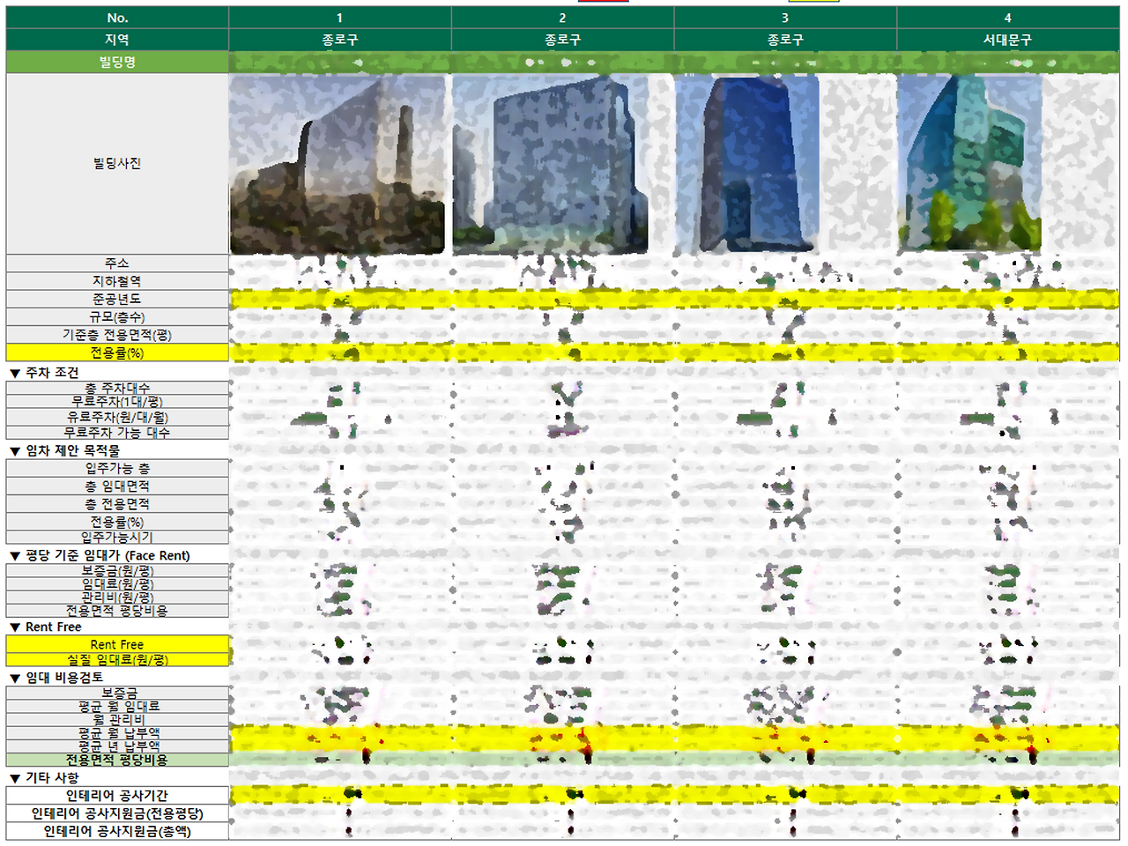This screenshot has height=846, width=1128.
Task: Select the 인테리어 공사기간 row label
Action: point(117,796)
